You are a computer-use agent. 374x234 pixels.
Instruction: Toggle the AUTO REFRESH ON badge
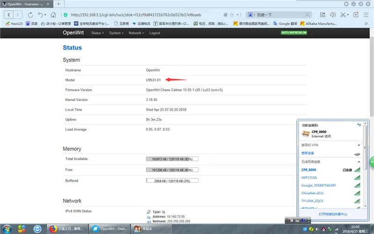pos(294,32)
